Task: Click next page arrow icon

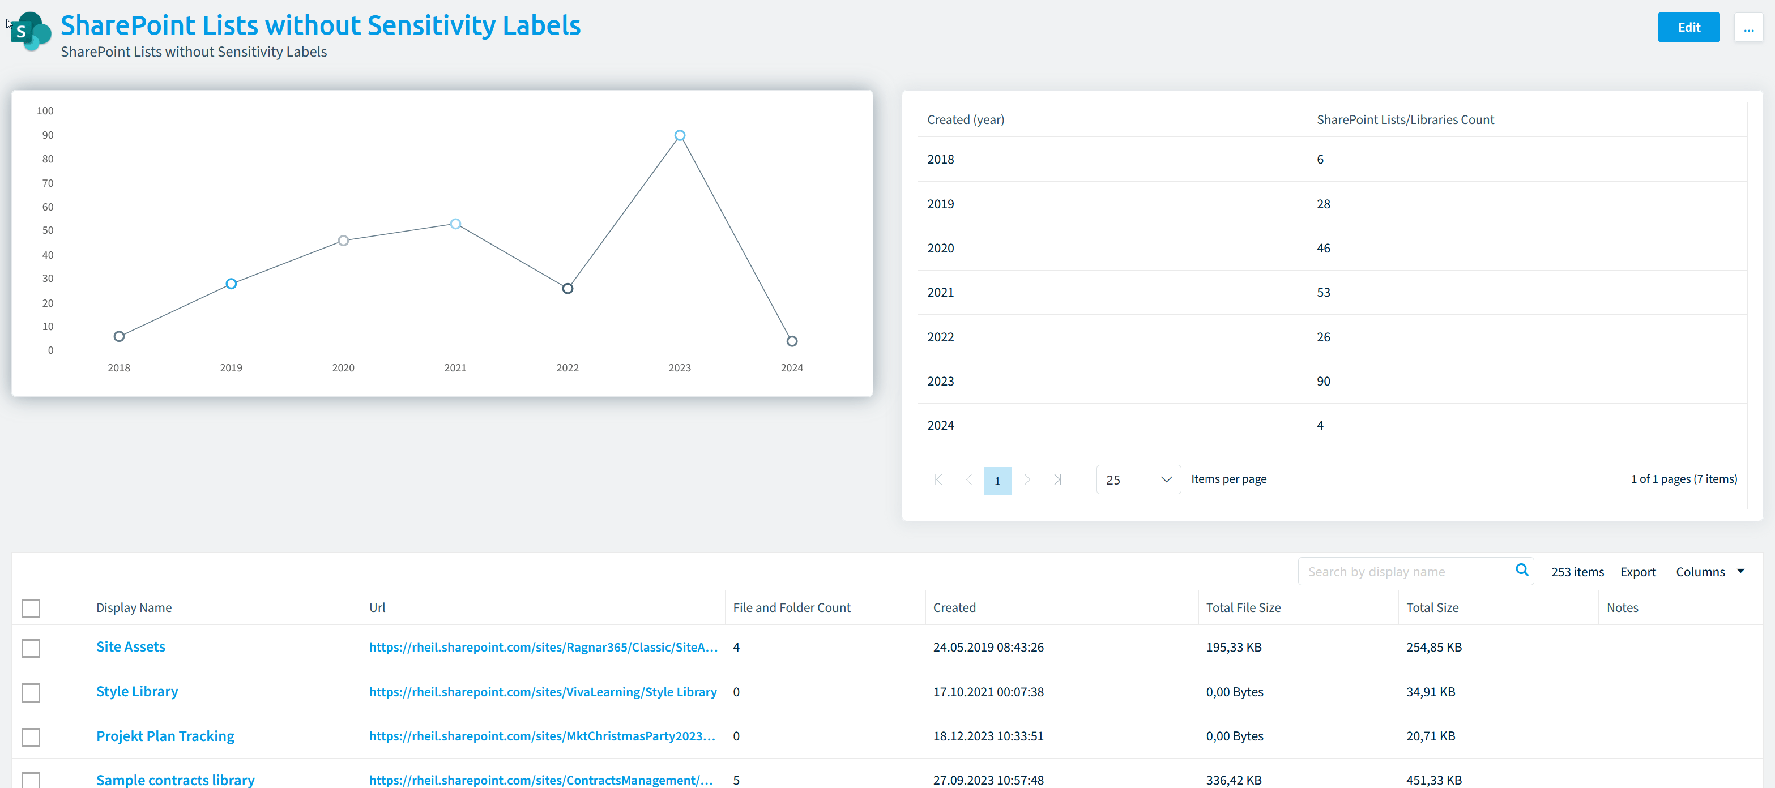Action: pyautogui.click(x=1027, y=479)
